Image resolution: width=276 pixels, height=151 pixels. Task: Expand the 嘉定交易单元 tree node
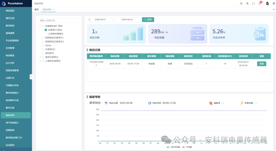pos(40,57)
